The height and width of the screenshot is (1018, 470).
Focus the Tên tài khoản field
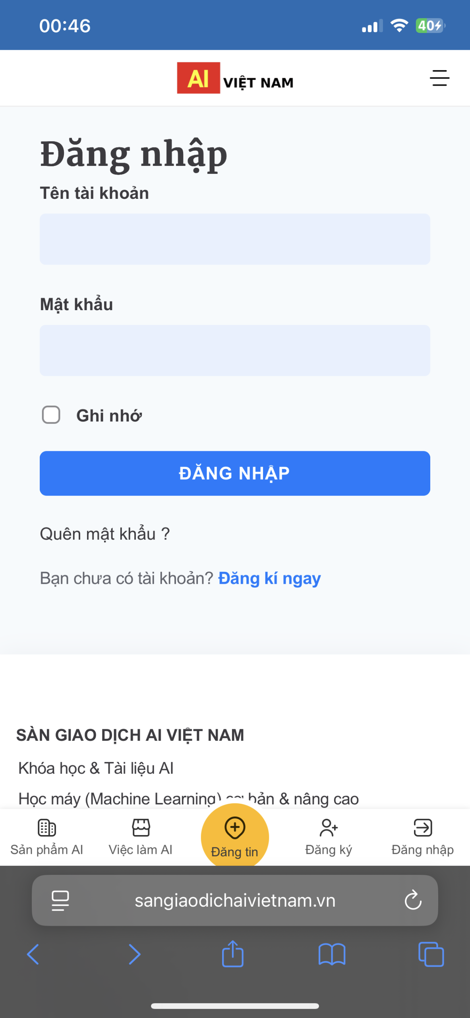235,239
